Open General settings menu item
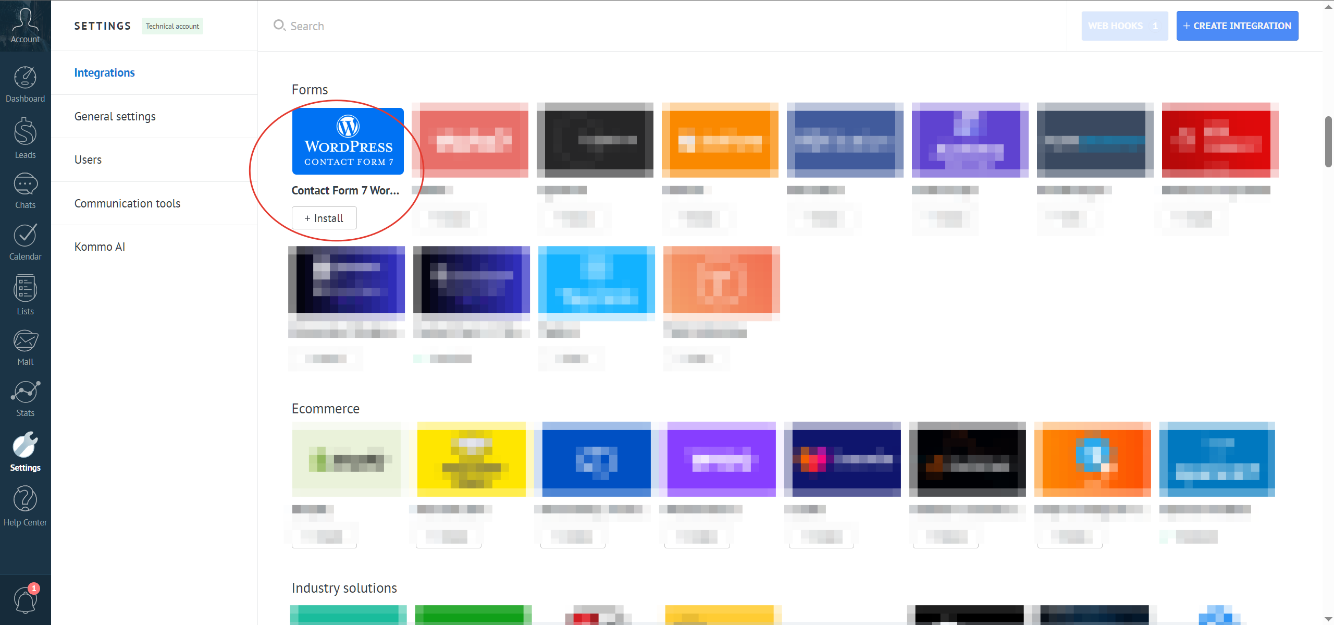The image size is (1334, 625). (115, 116)
